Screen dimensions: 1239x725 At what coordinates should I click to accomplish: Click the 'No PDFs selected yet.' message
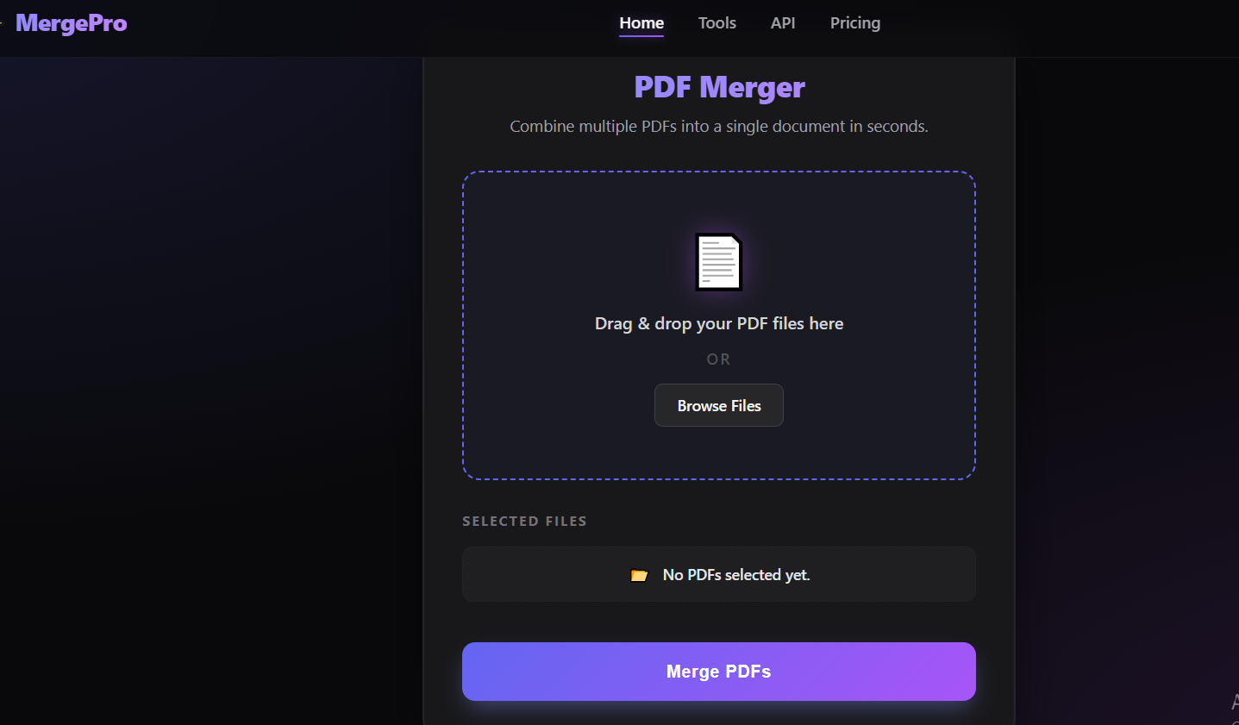click(736, 575)
